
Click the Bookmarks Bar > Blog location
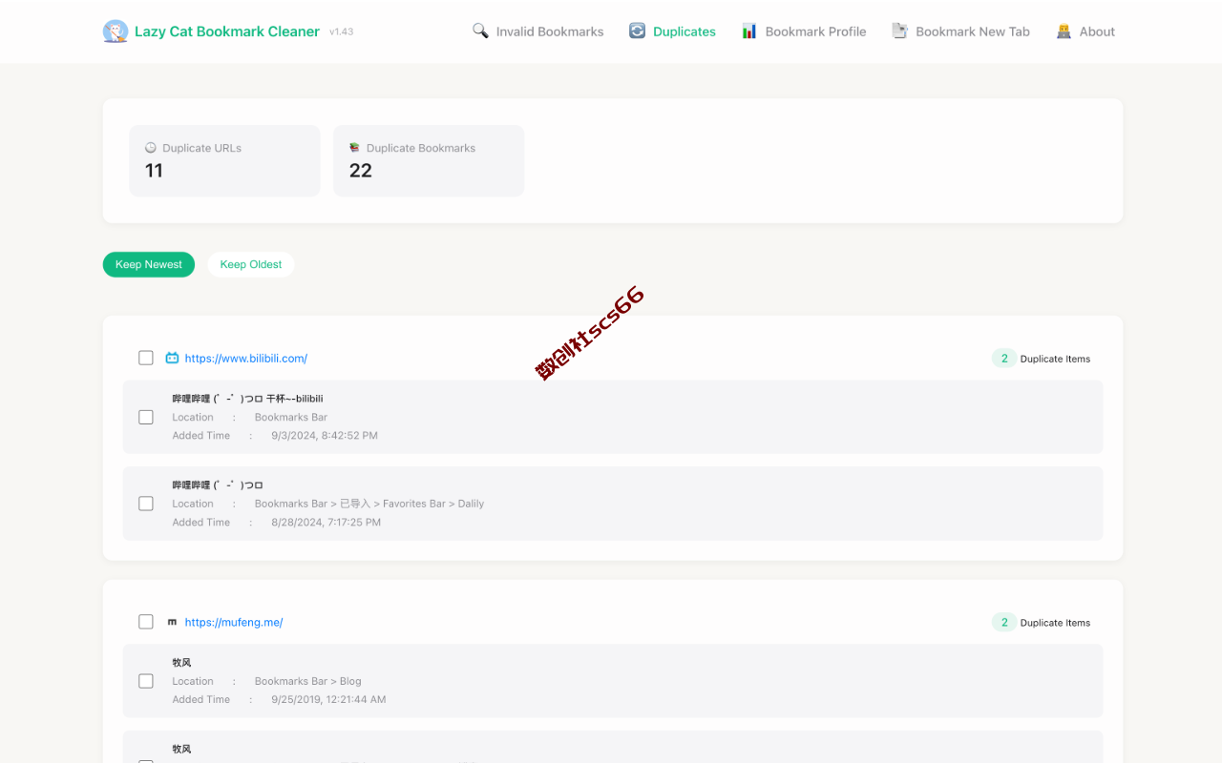(x=307, y=681)
